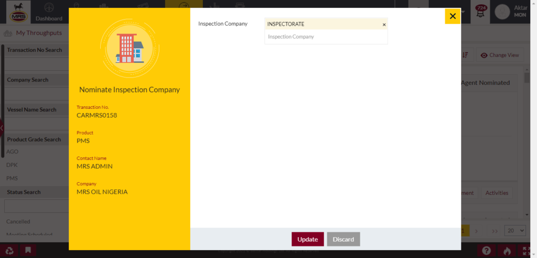537x258 pixels.
Task: Click the Inspection Company search field
Action: (326, 37)
